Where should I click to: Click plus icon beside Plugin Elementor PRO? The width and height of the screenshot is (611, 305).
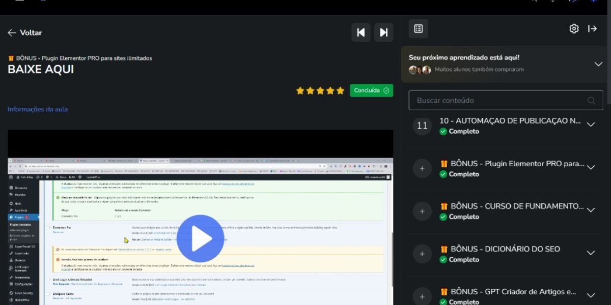point(422,168)
